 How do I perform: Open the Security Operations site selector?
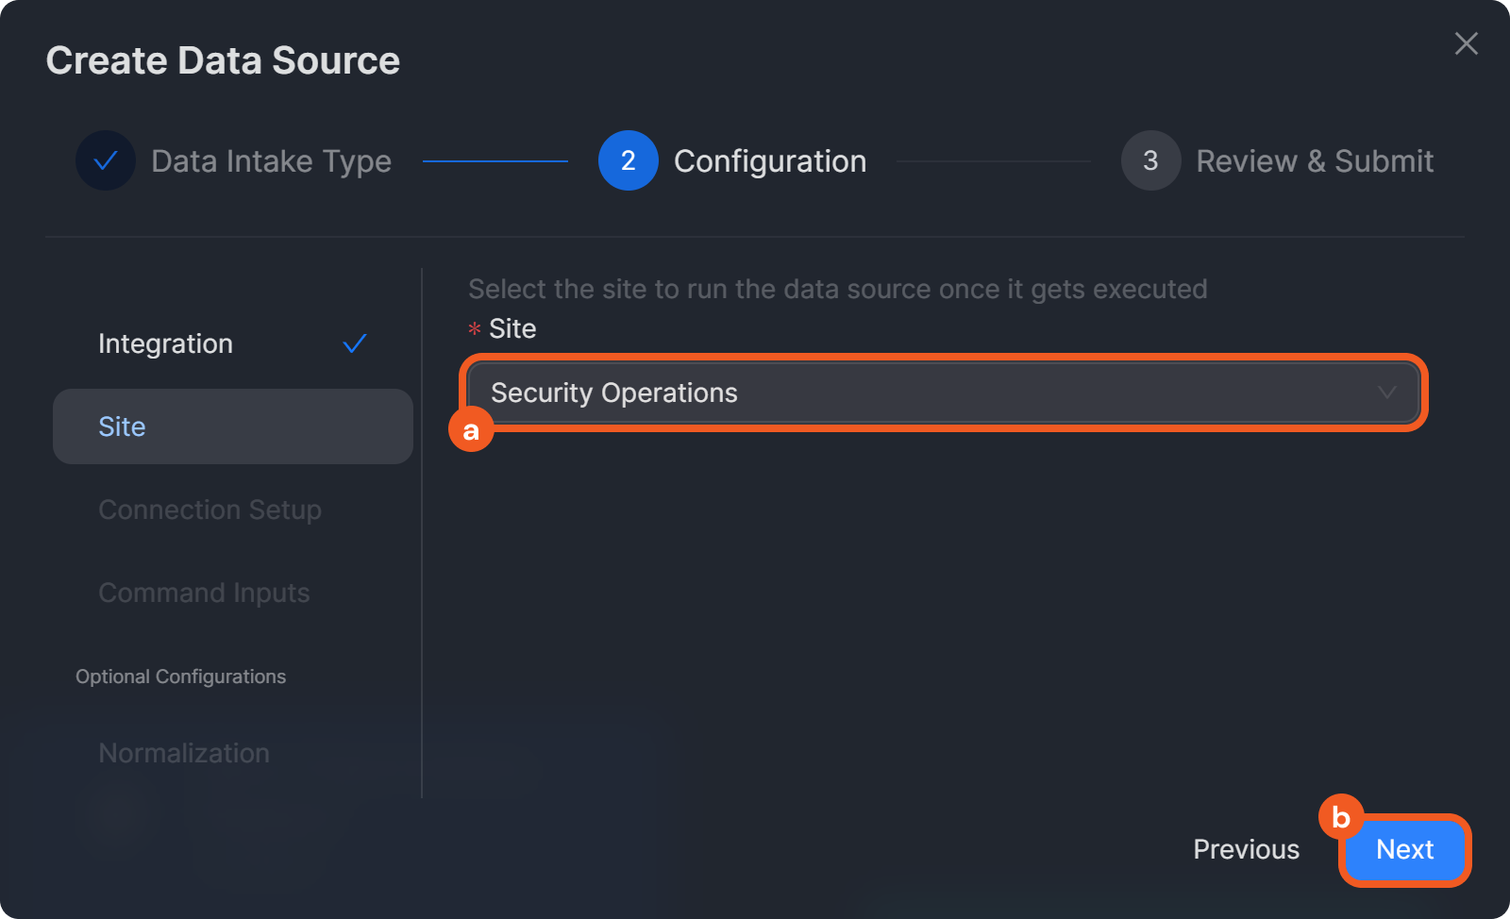(925, 393)
